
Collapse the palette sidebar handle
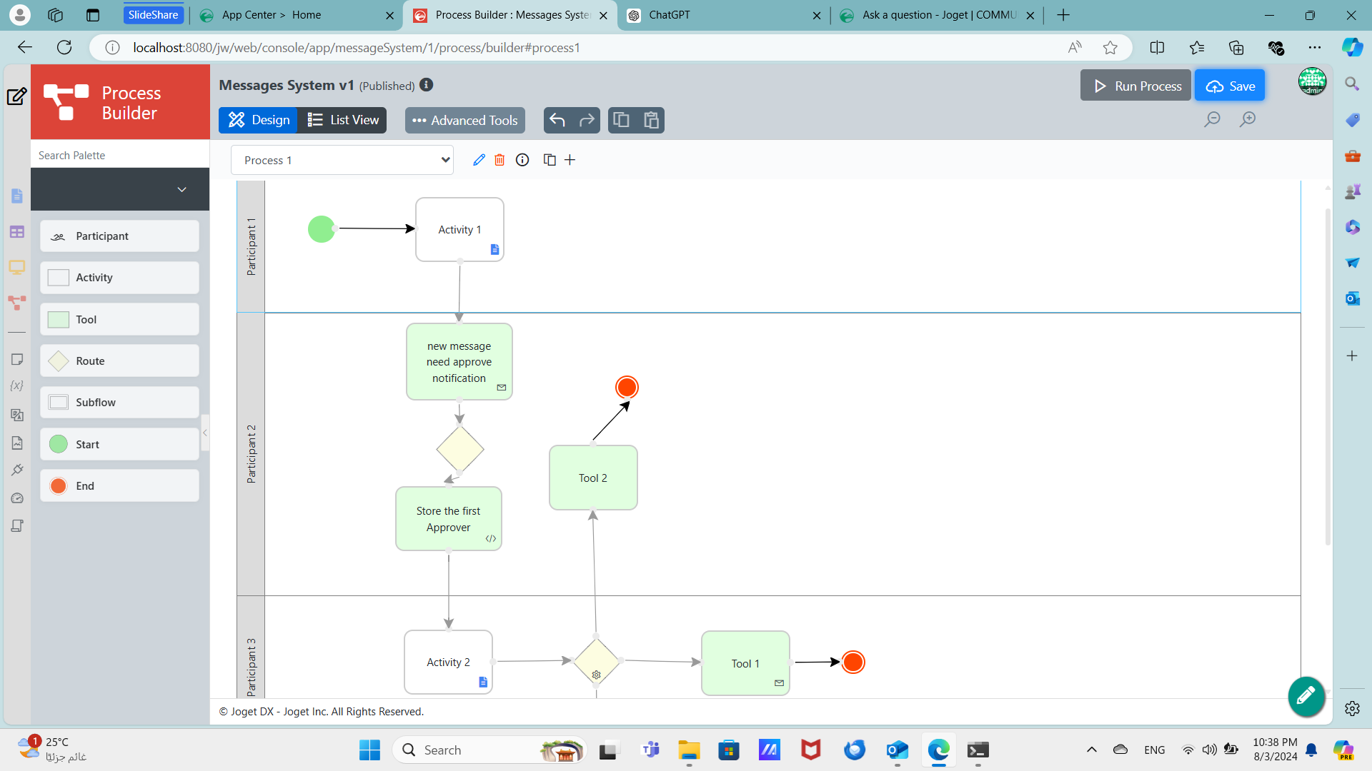pos(205,433)
